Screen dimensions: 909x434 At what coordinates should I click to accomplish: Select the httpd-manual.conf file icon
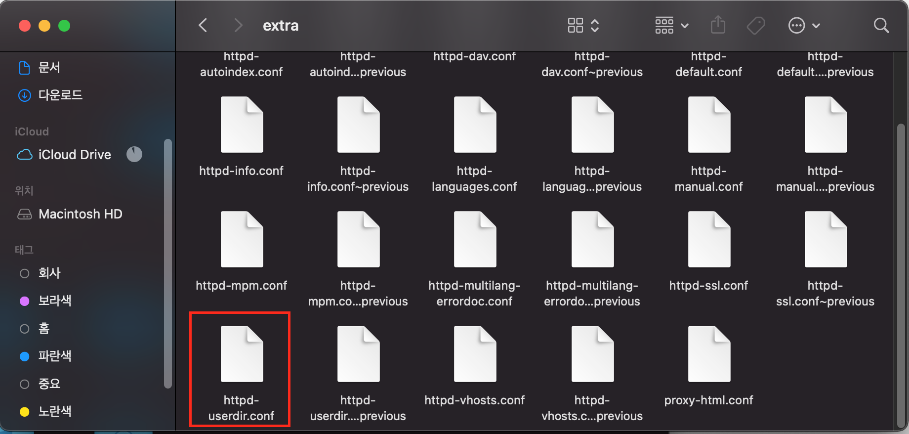point(709,125)
